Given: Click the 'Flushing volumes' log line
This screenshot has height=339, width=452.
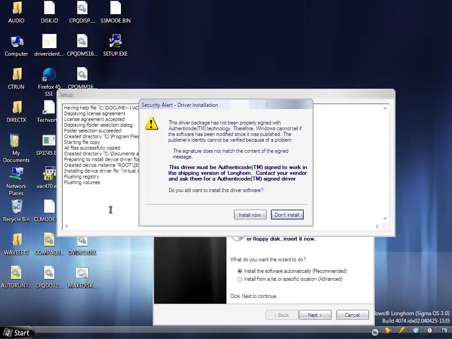Looking at the screenshot, I should pos(82,182).
